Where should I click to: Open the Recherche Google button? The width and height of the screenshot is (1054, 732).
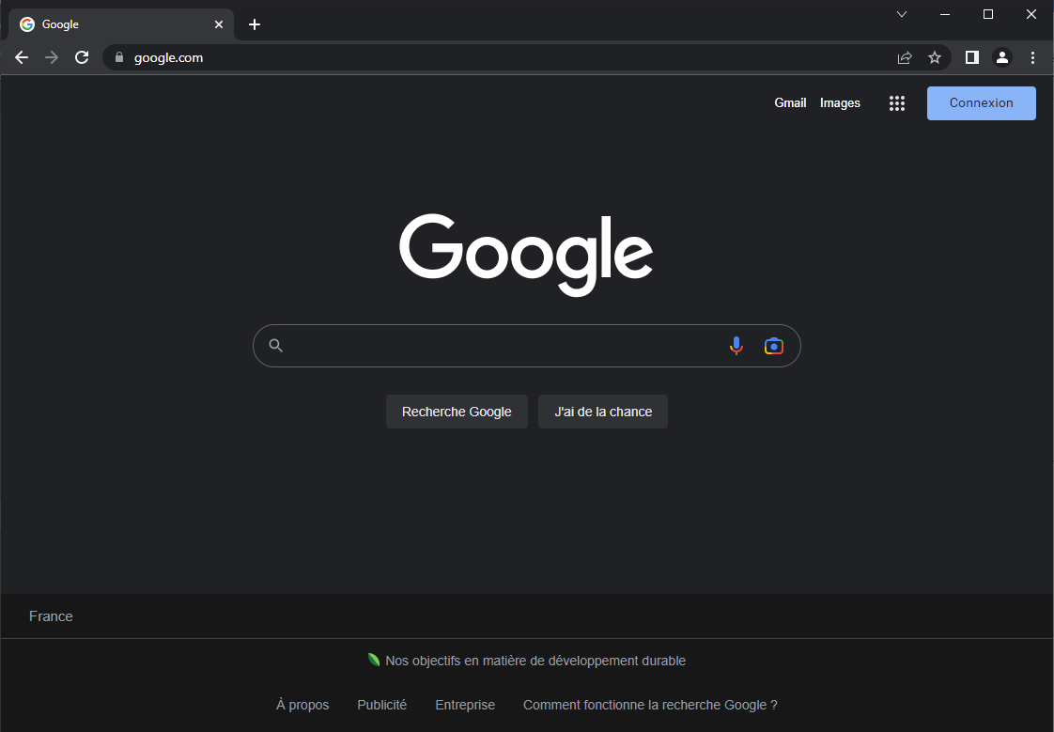point(457,412)
